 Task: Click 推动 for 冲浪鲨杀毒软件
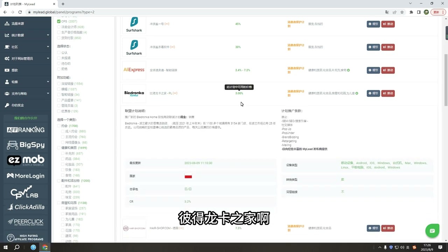tap(388, 47)
